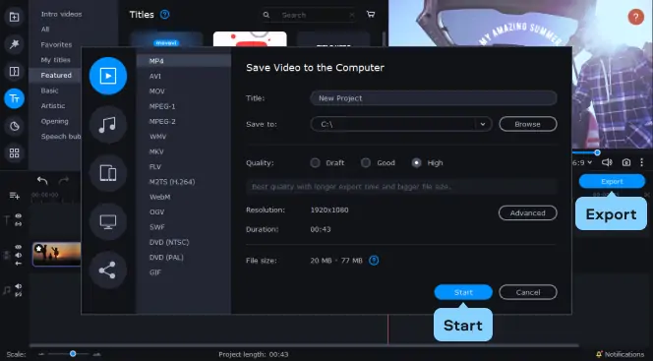Open the Titles tab in sidebar
The height and width of the screenshot is (361, 653).
tap(14, 98)
